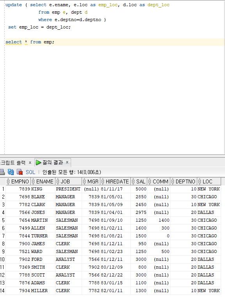Image resolution: width=225 pixels, height=298 pixels.
Task: Click LOC cell for MILLER row
Action: (209, 291)
